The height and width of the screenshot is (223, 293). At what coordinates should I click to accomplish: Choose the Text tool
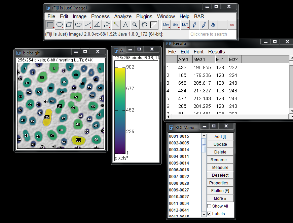click(125, 25)
